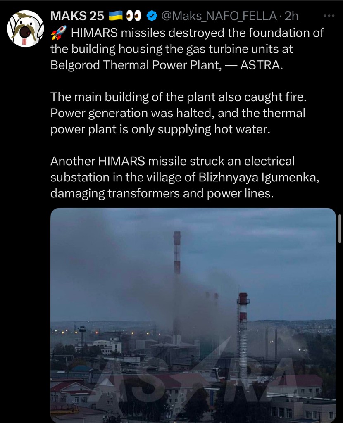Click the rocket emoji starting the tweet

coord(59,33)
